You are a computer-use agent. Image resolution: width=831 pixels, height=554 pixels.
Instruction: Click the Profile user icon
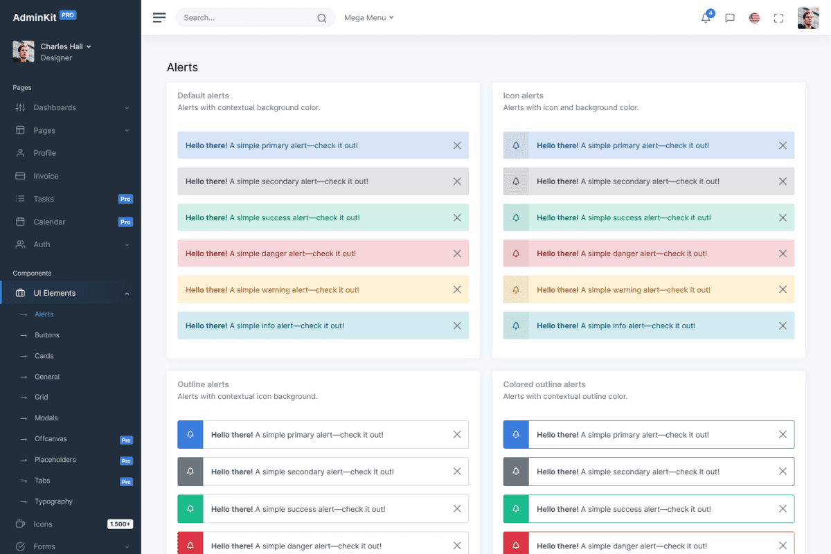click(20, 153)
